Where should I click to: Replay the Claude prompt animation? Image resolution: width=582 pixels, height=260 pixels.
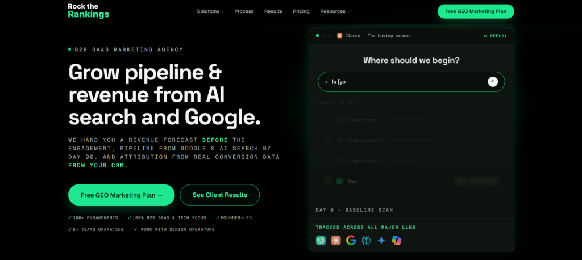coord(495,36)
